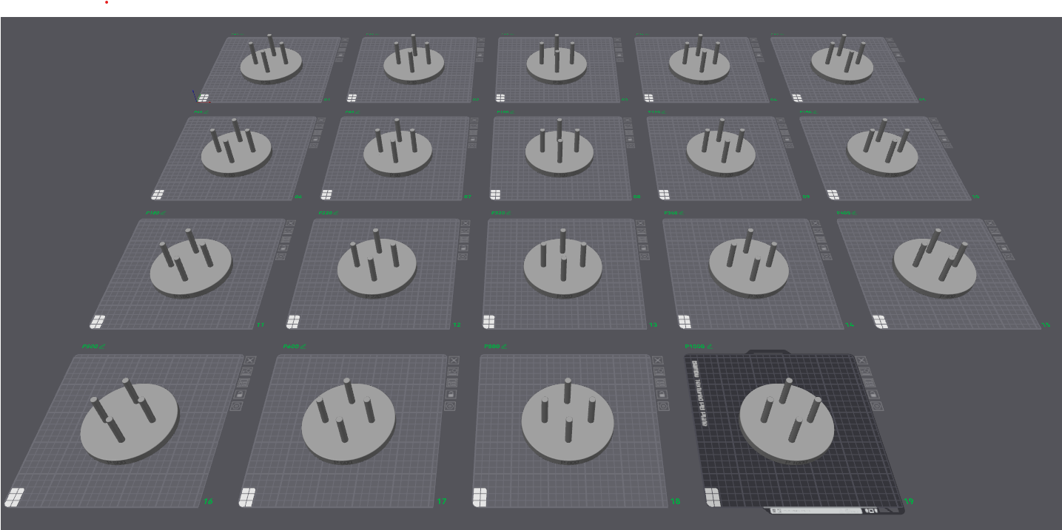The height and width of the screenshot is (530, 1062).
Task: Toggle the lock on plate 12
Action: pos(463,248)
